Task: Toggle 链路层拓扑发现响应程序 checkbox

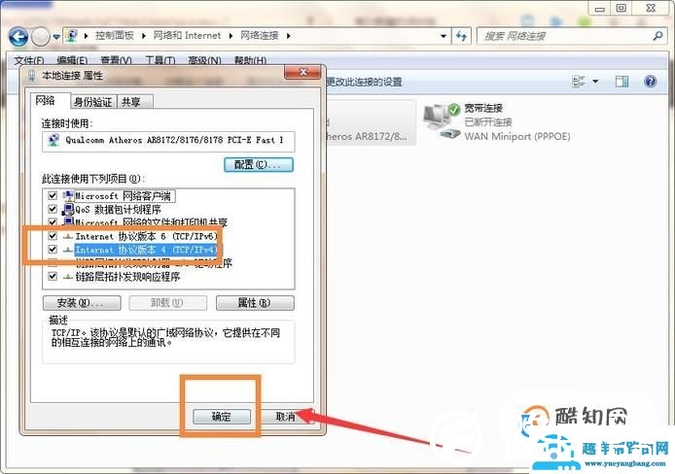Action: pyautogui.click(x=53, y=276)
